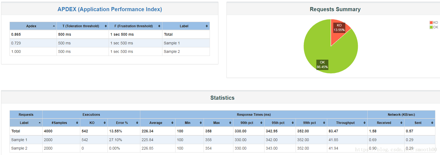440x155 pixels.
Task: Click sort arrows on #Samples header
Action: (77, 123)
